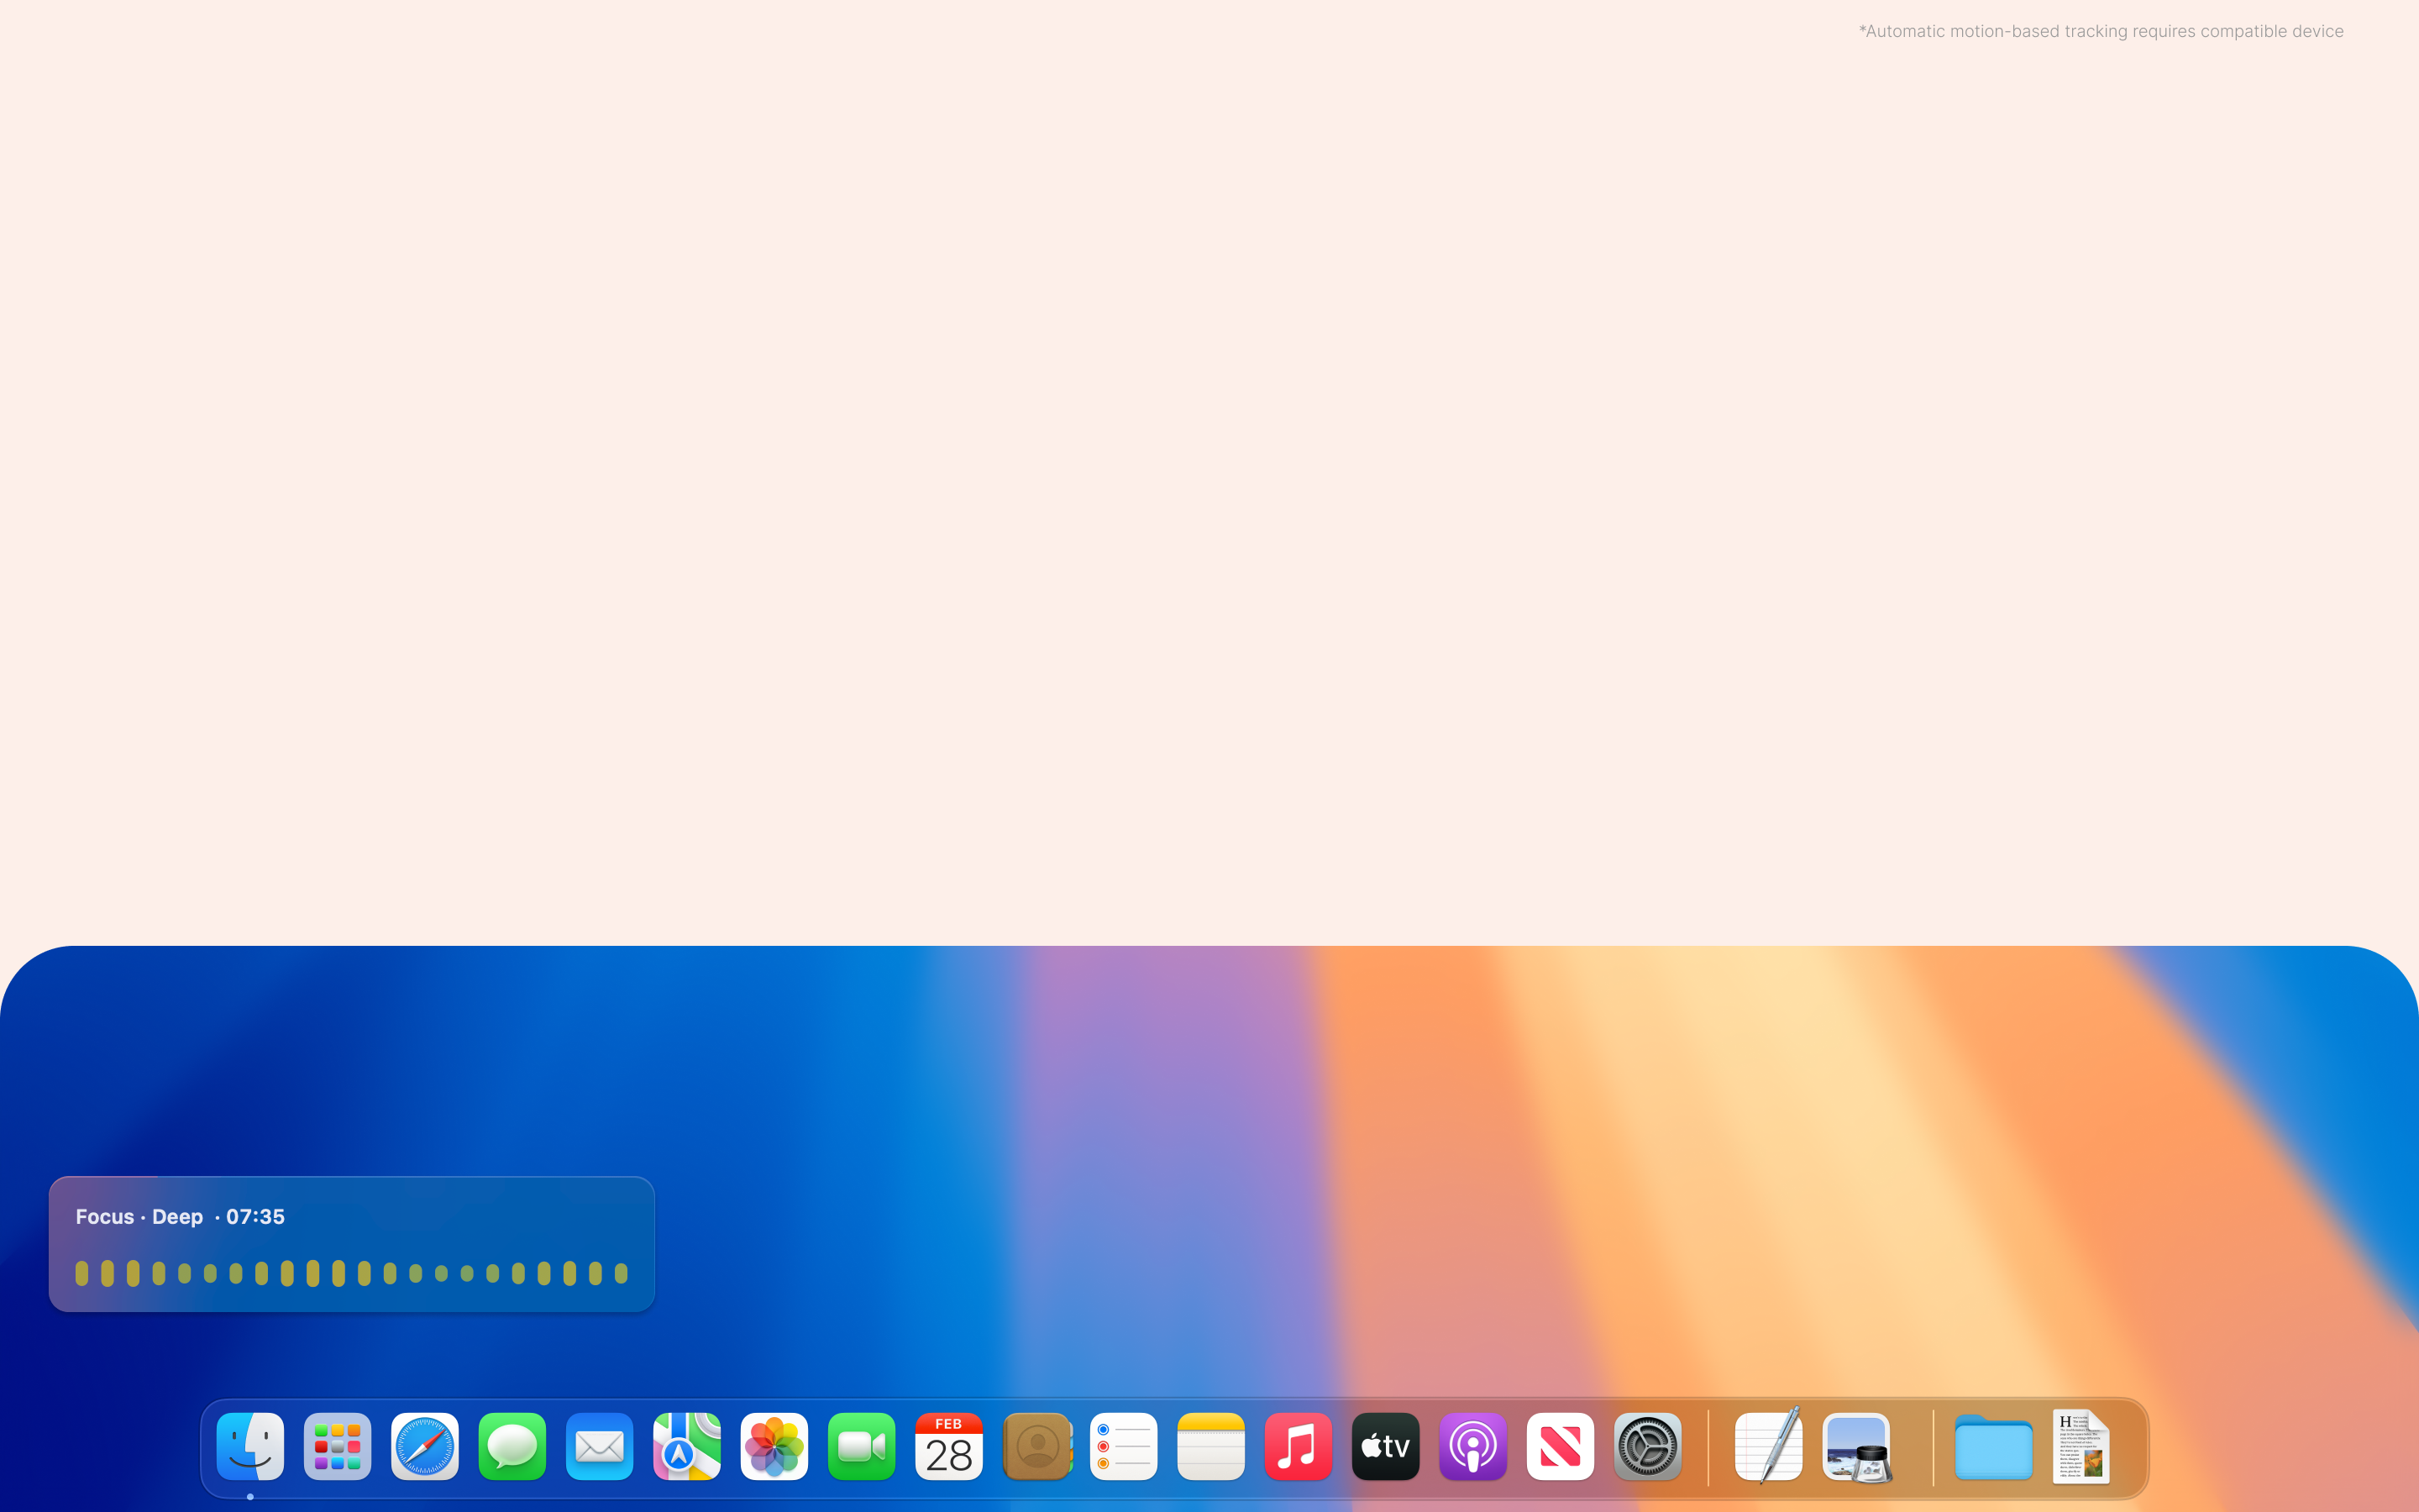Launch the Notes app
Viewport: 2419px width, 1512px height.
pyautogui.click(x=1210, y=1446)
